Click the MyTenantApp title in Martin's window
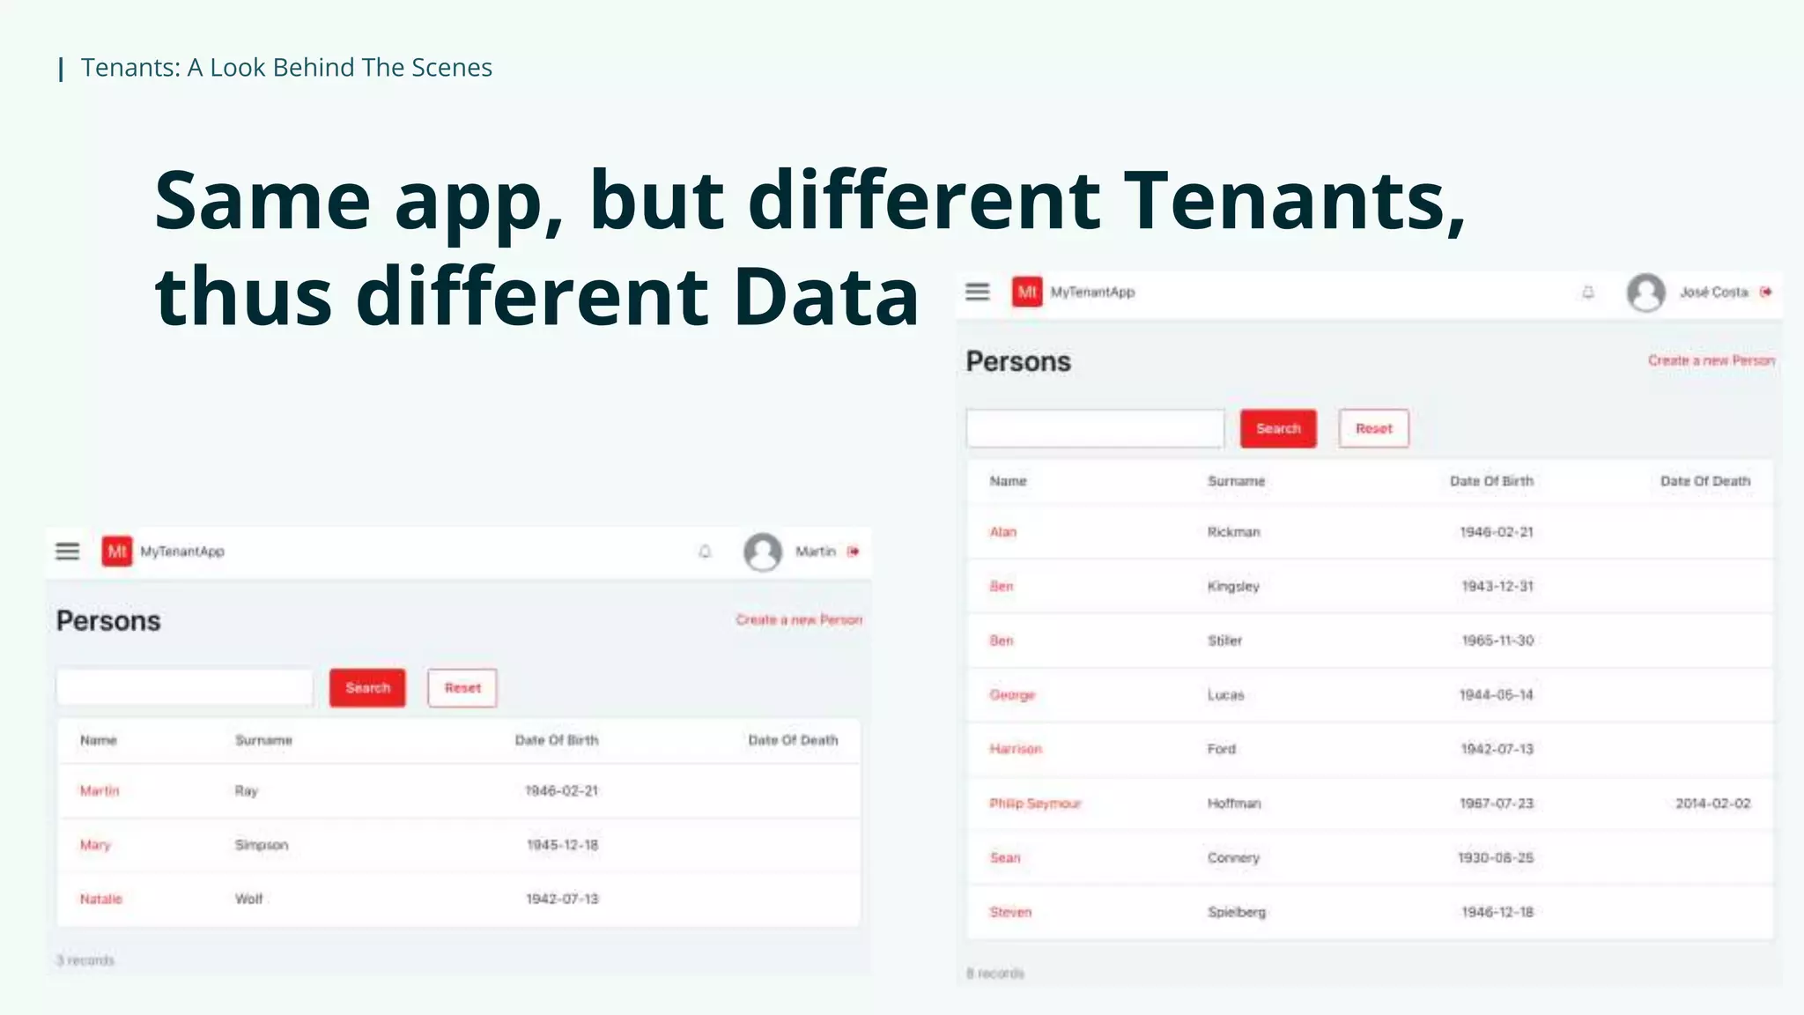The image size is (1804, 1015). pos(182,552)
